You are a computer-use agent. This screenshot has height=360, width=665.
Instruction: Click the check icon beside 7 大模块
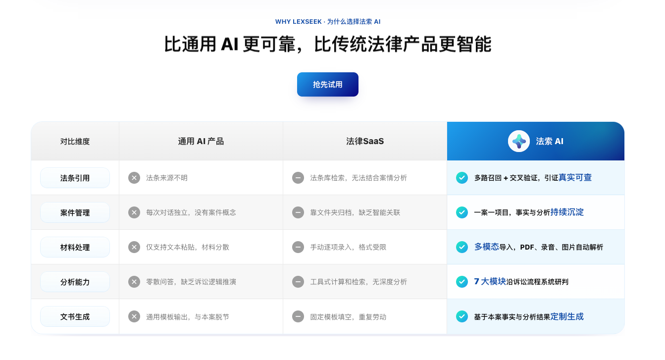tap(462, 282)
